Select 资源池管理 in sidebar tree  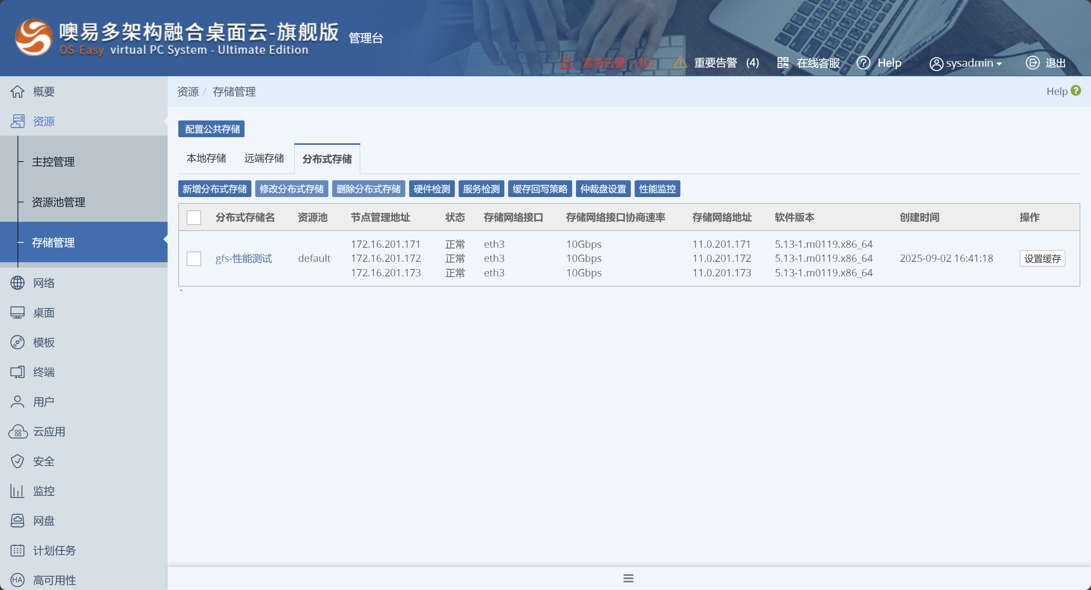coord(58,202)
